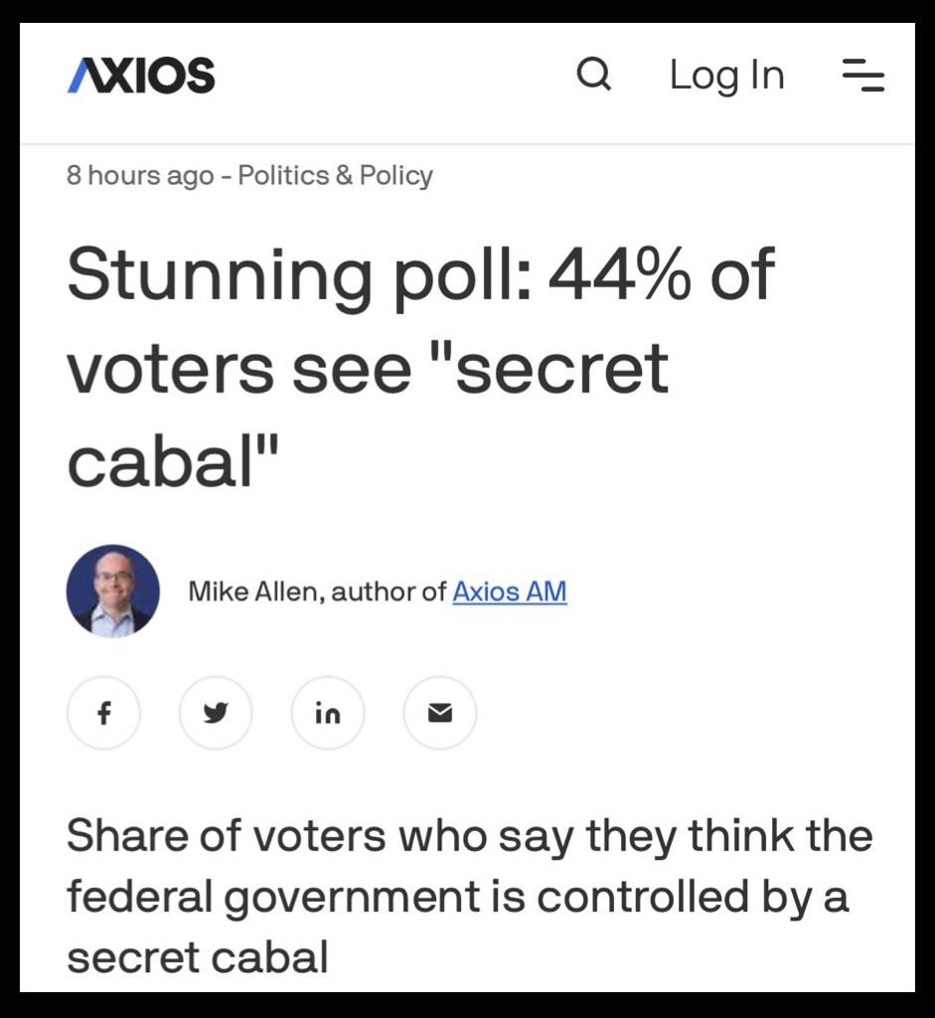This screenshot has width=935, height=1018.
Task: Share the article on LinkedIn
Action: click(328, 713)
